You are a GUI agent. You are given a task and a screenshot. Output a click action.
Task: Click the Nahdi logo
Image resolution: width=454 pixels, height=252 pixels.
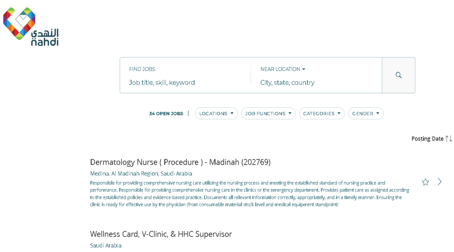31,26
